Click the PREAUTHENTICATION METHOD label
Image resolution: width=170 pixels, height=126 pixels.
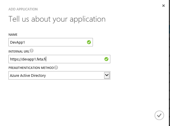(x=31, y=68)
